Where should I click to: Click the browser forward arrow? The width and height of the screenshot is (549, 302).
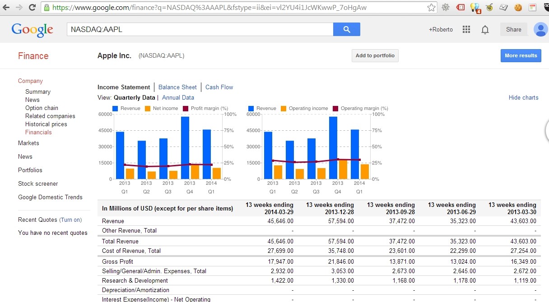[19, 8]
